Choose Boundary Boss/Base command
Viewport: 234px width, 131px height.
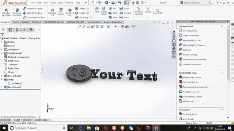(34, 17)
